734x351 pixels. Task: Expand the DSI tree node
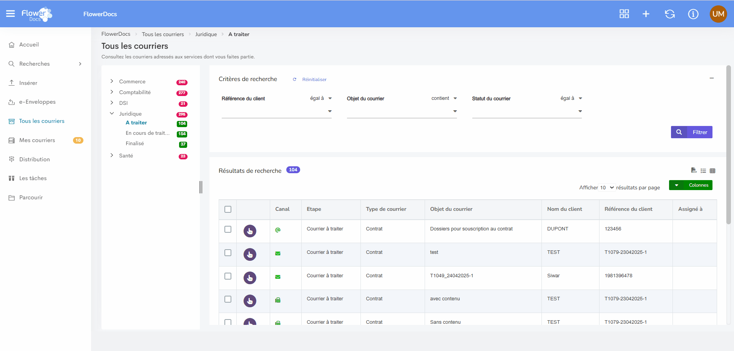112,103
